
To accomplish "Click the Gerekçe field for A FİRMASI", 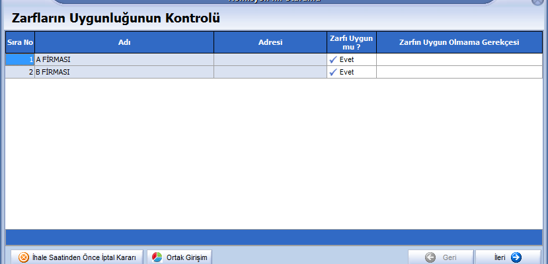I will (x=459, y=59).
